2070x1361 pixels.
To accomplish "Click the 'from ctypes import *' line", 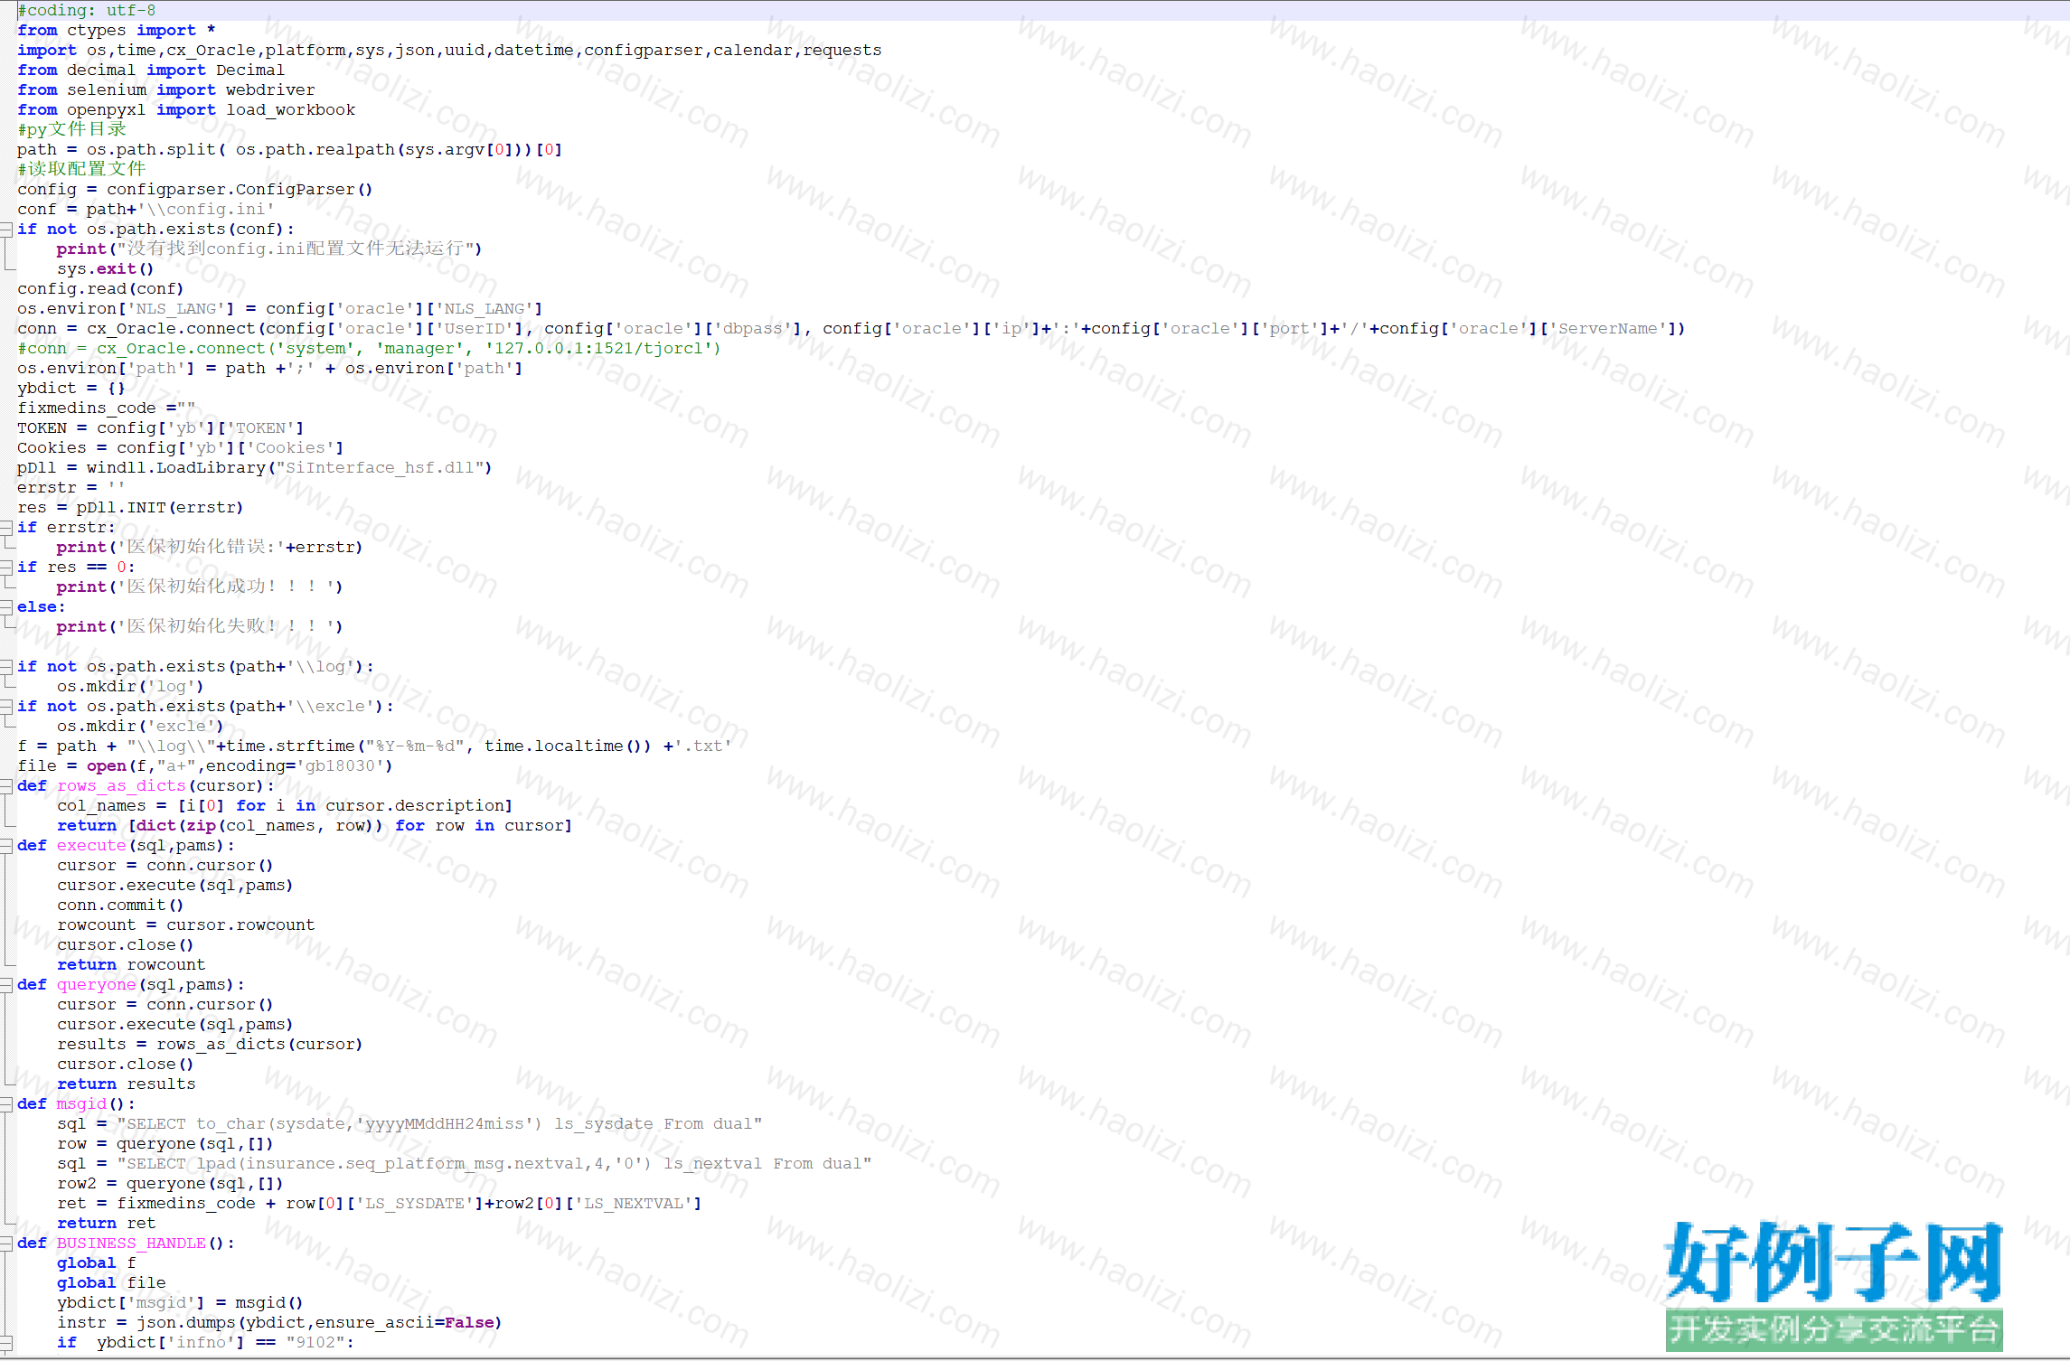I will tap(117, 31).
